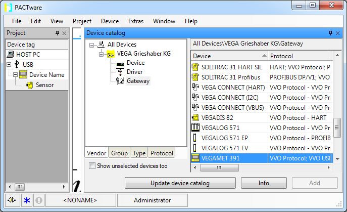The image size is (347, 212).
Task: Close the Project panel
Action: 64,33
